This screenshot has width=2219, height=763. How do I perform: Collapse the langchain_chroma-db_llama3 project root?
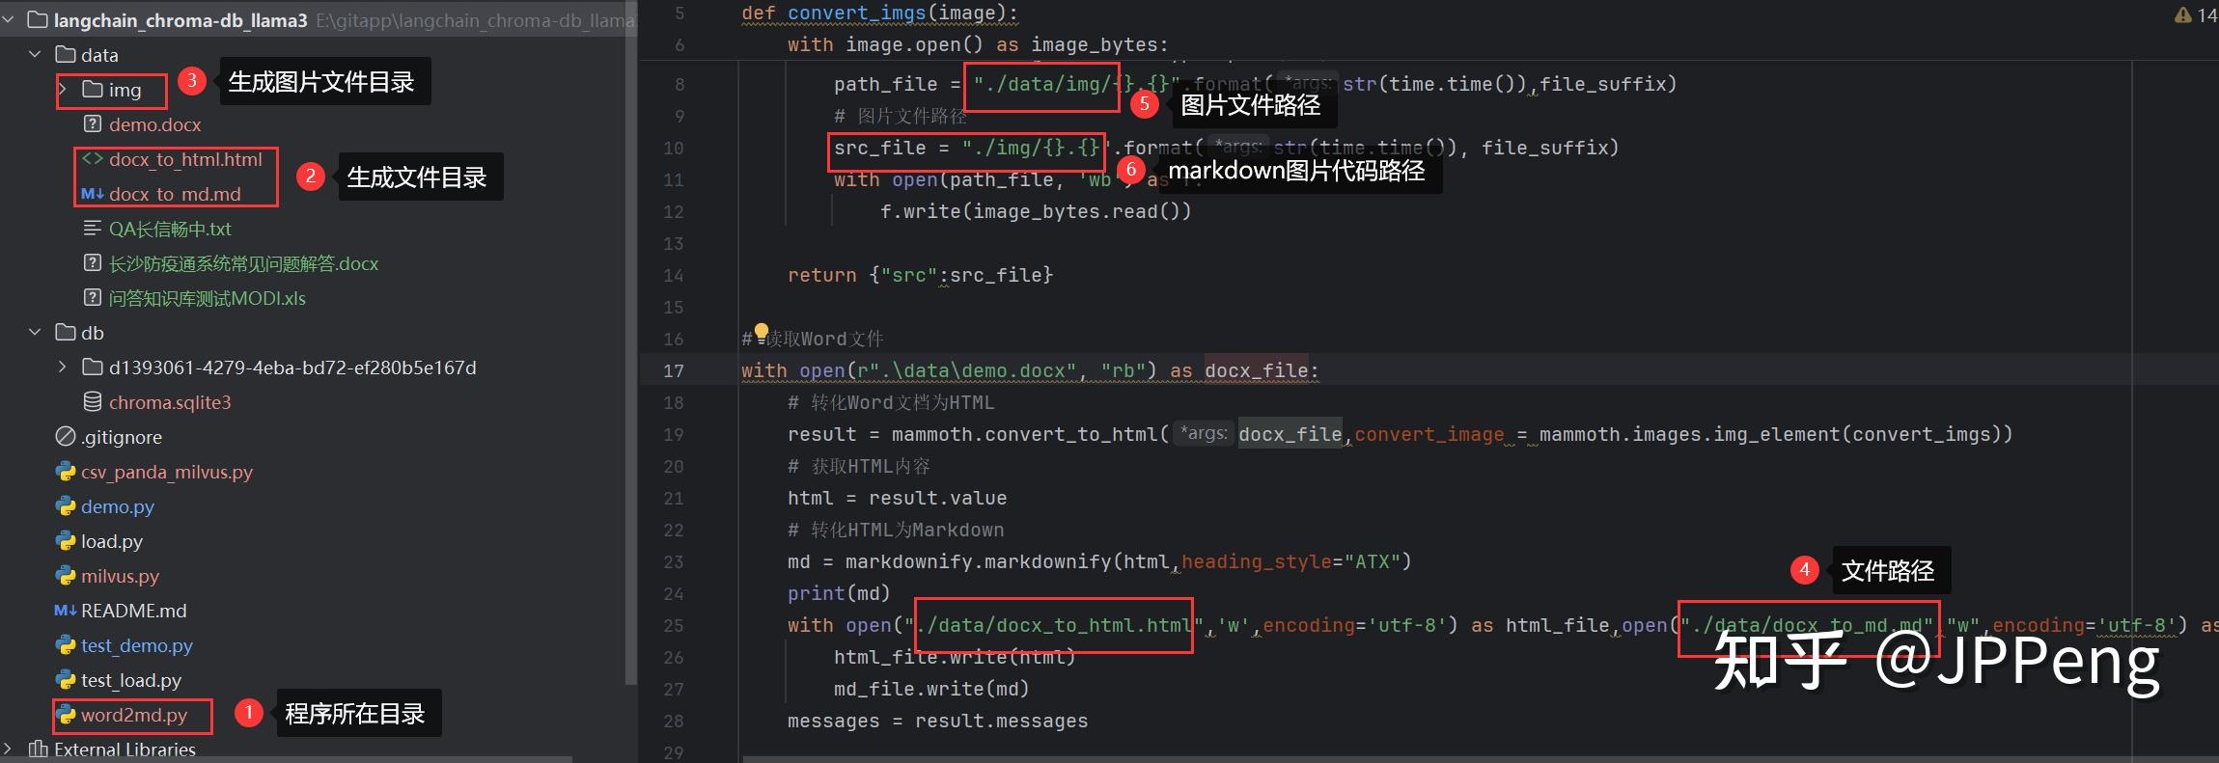pyautogui.click(x=9, y=19)
